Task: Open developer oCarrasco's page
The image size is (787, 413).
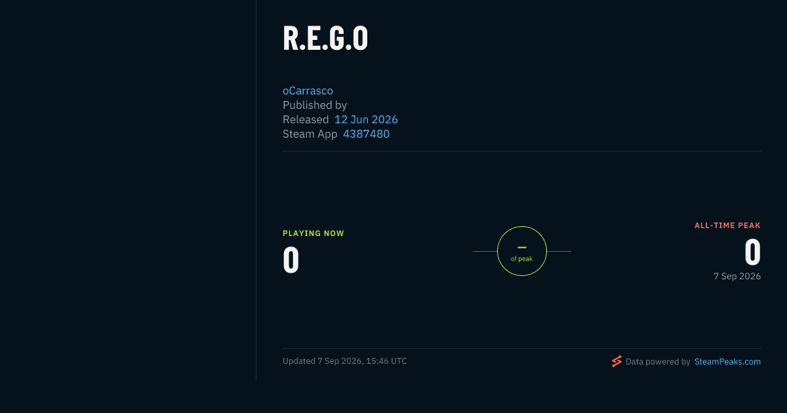Action: point(308,90)
